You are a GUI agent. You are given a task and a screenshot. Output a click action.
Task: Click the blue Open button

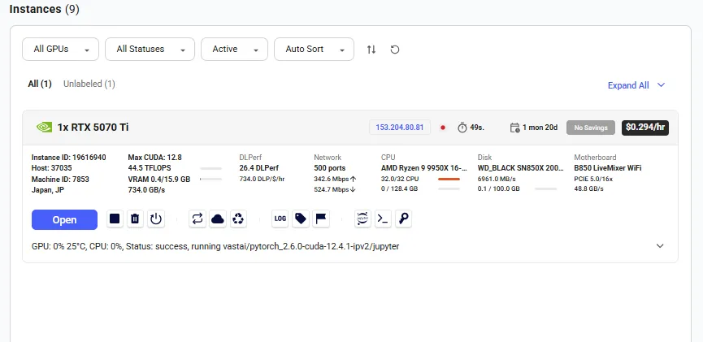click(x=64, y=219)
